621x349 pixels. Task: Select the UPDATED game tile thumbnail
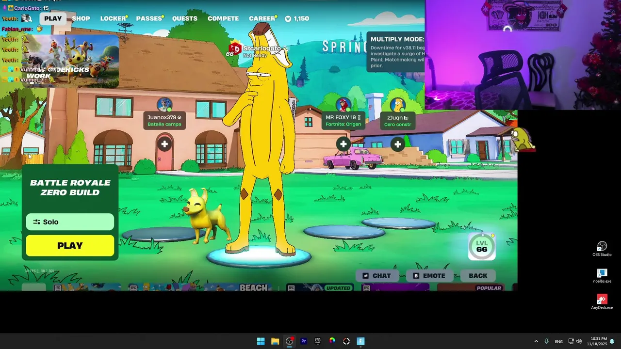point(319,287)
